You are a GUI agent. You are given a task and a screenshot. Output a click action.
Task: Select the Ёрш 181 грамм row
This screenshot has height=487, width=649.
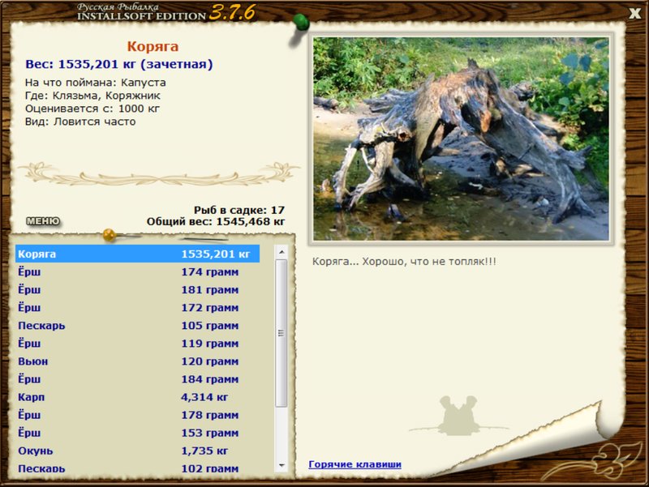click(137, 290)
